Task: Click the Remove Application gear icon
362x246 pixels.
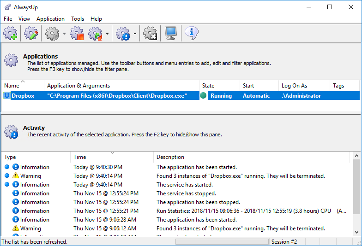Action: (151, 33)
